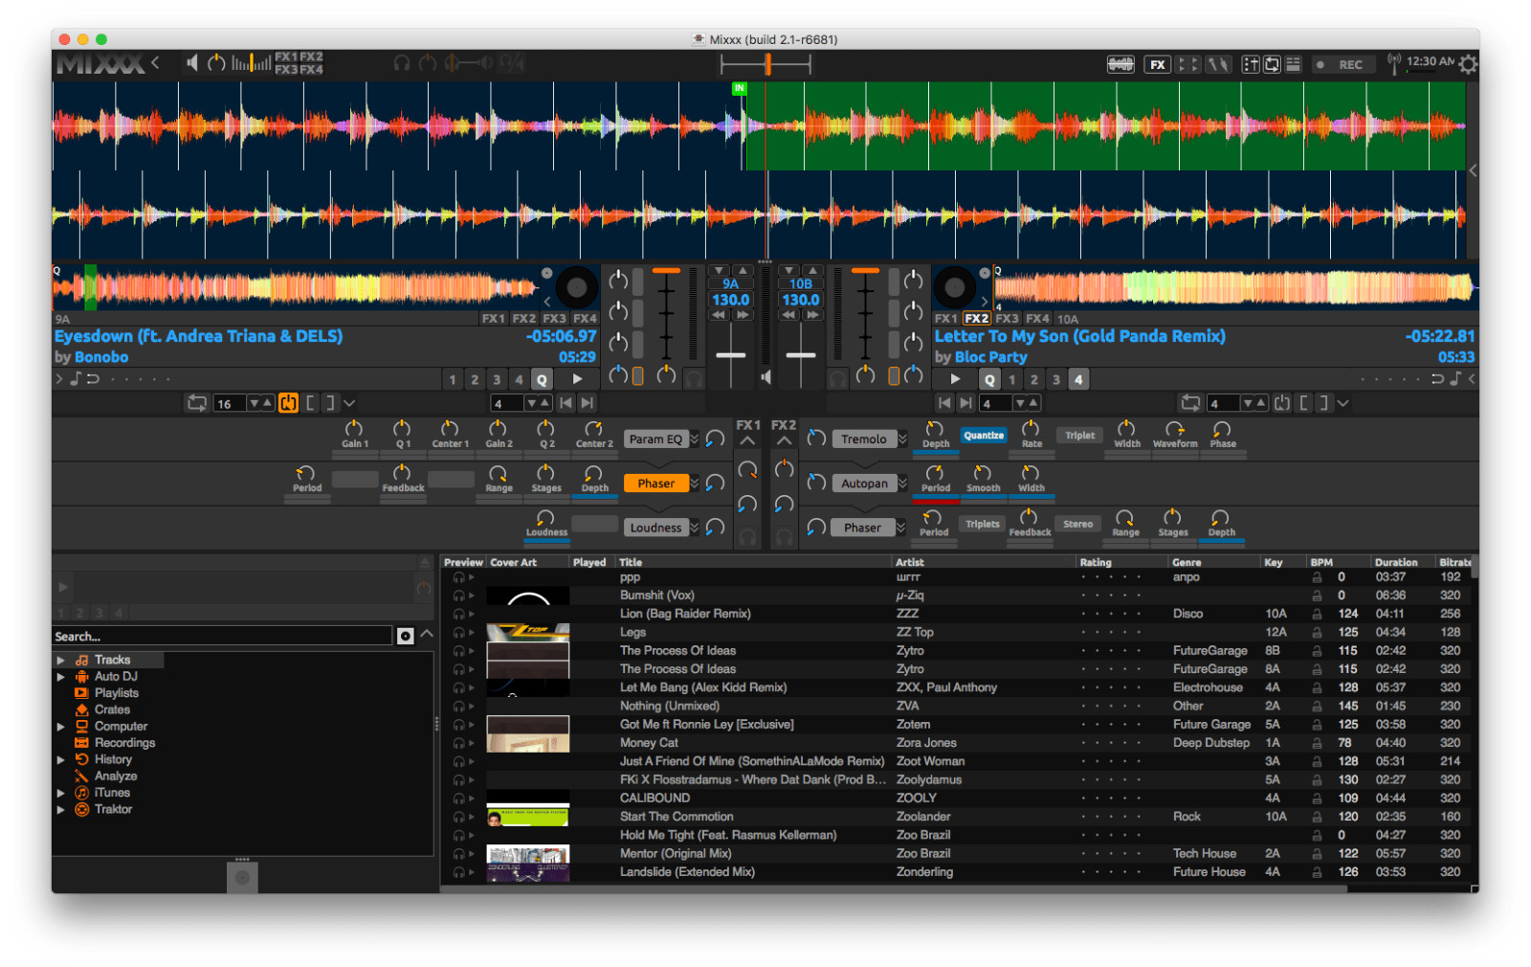Switch to the FX1 tab on the left deck
1531x967 pixels.
click(x=496, y=318)
